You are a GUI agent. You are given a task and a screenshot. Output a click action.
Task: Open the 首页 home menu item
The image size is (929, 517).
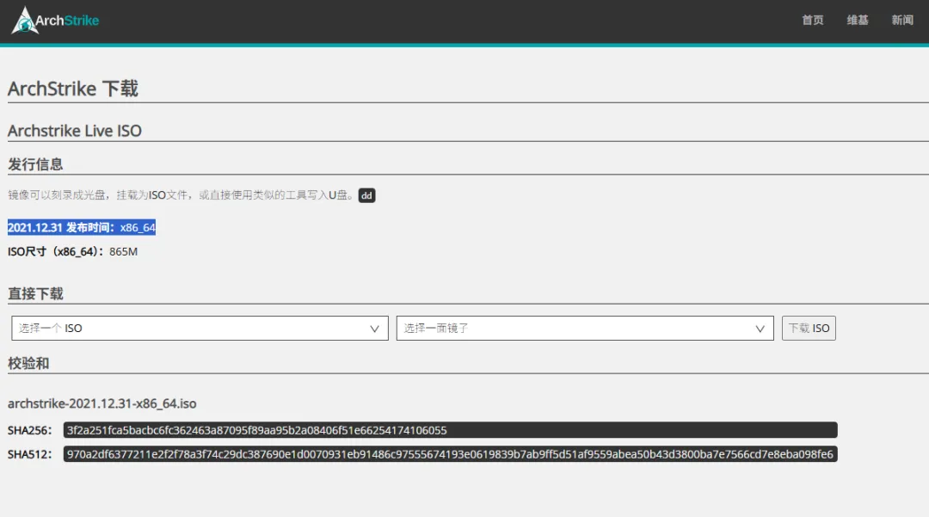pos(812,20)
